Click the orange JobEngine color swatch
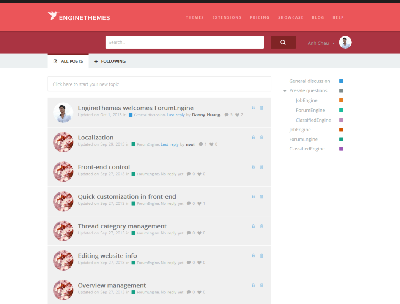The image size is (400, 304). tap(341, 100)
